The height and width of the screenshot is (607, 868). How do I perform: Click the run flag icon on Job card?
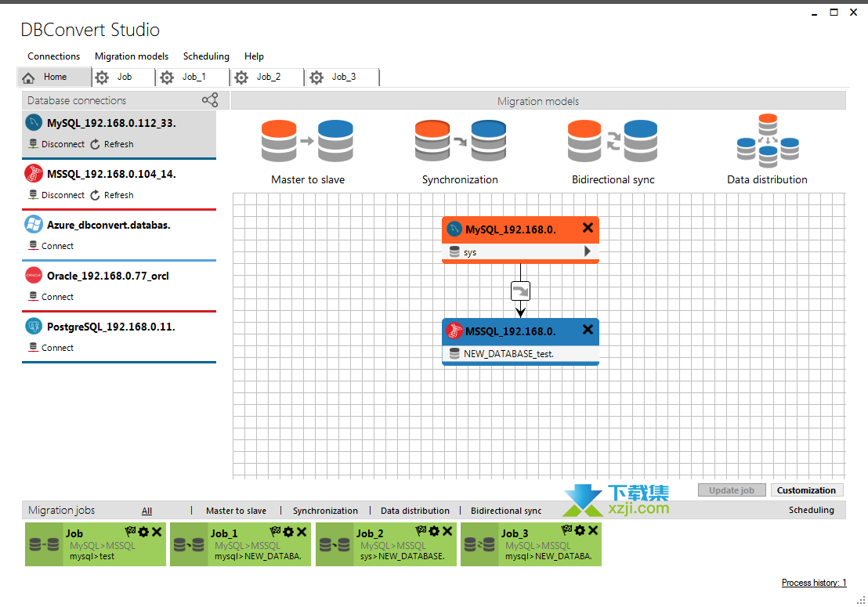pos(131,531)
